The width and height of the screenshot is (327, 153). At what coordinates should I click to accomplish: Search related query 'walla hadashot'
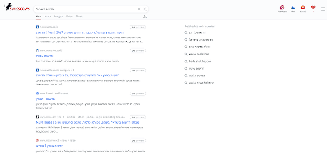pyautogui.click(x=199, y=54)
